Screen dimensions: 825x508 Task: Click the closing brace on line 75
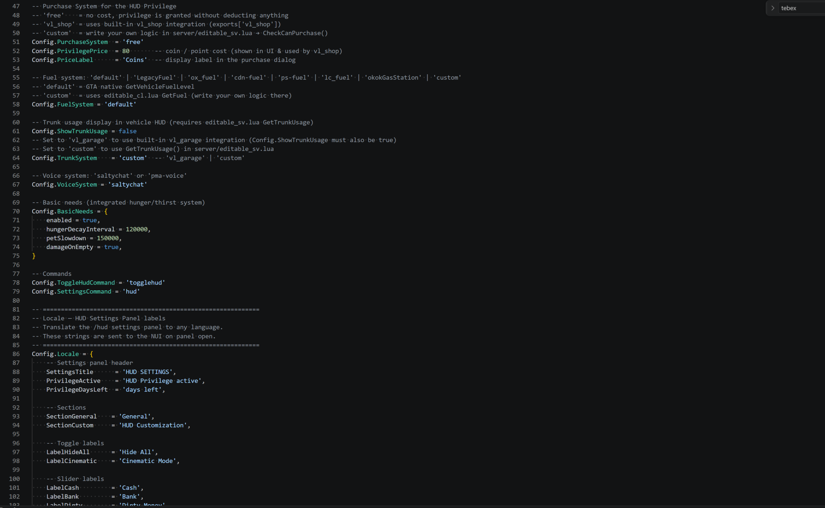tap(34, 256)
